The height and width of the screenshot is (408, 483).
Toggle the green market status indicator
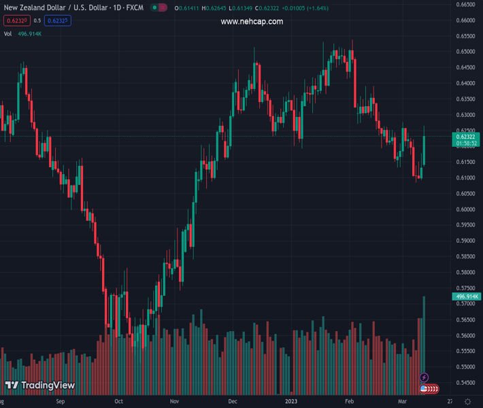pyautogui.click(x=156, y=7)
